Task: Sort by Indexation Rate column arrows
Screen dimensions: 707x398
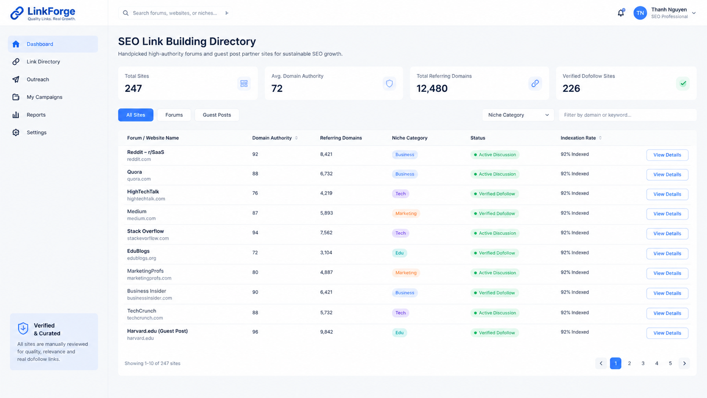Action: pyautogui.click(x=600, y=138)
